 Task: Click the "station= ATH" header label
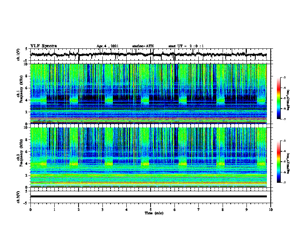point(143,46)
